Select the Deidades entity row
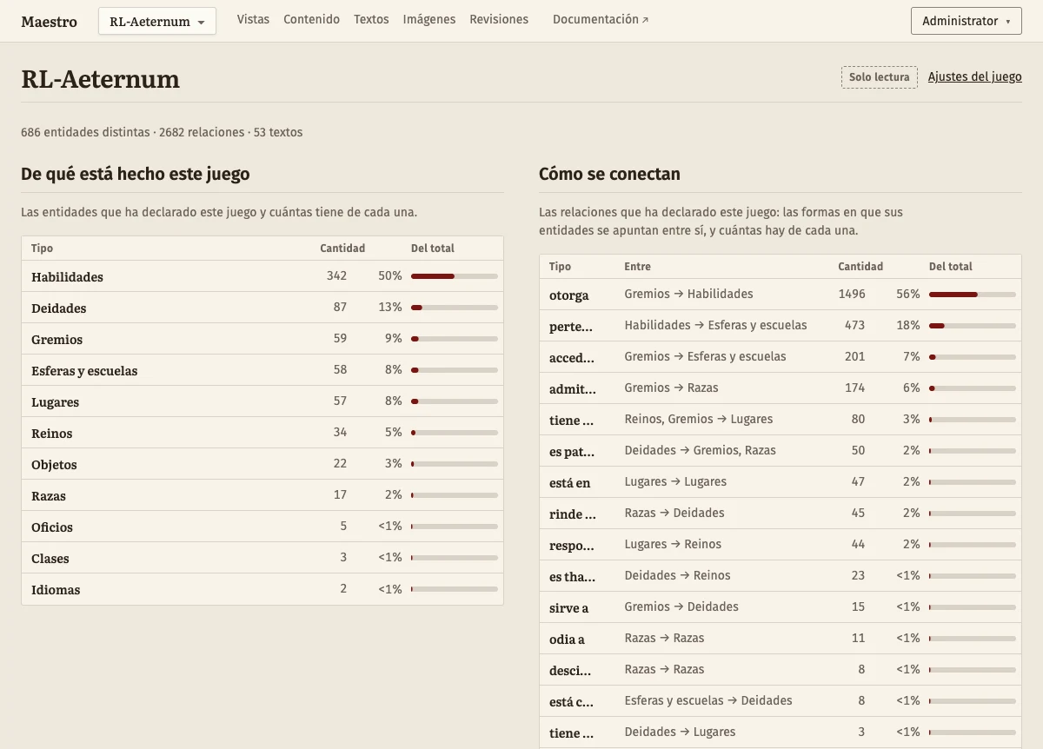 click(262, 308)
